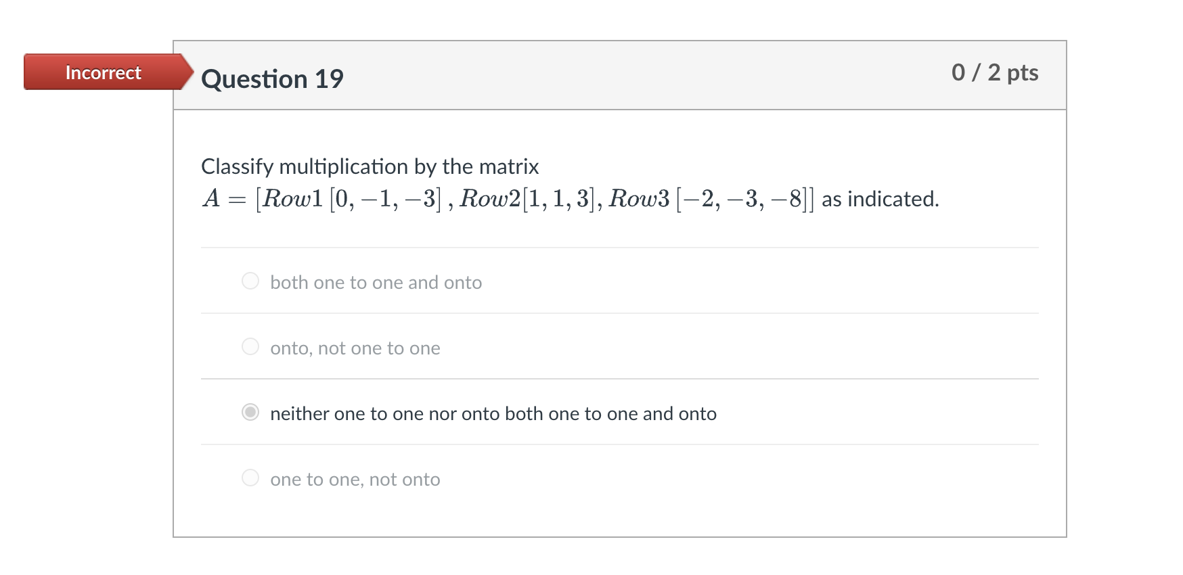
Task: Click the empty radio beside the last option
Action: point(250,478)
